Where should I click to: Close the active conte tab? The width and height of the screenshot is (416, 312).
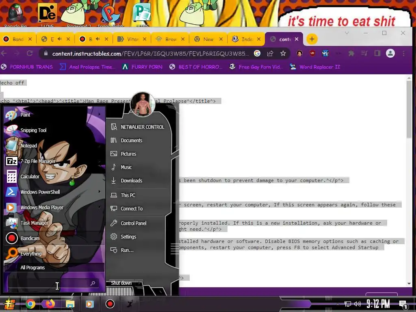[297, 39]
